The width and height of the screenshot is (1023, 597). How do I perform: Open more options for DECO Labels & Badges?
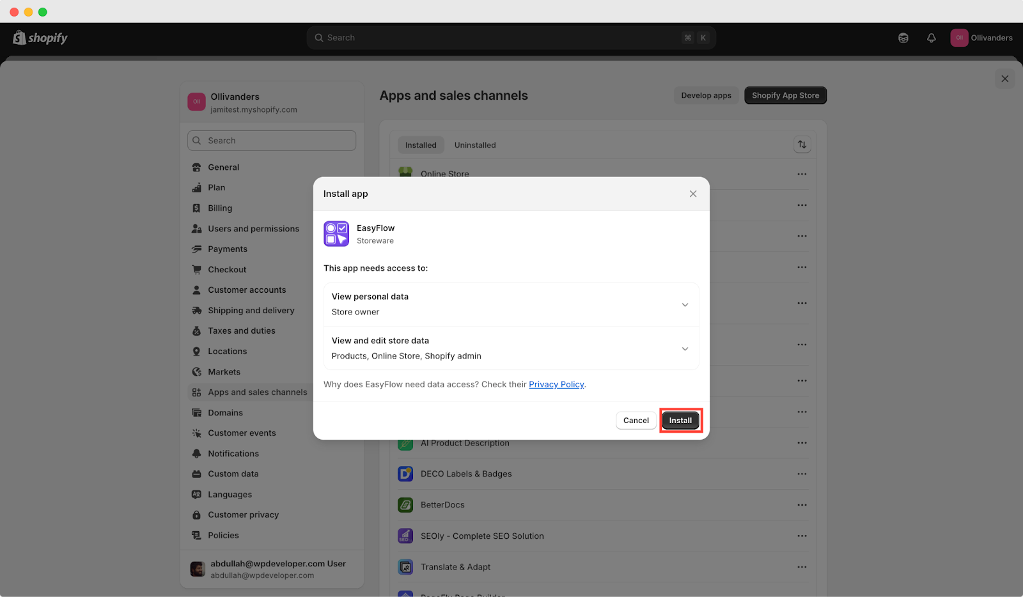[x=802, y=474]
